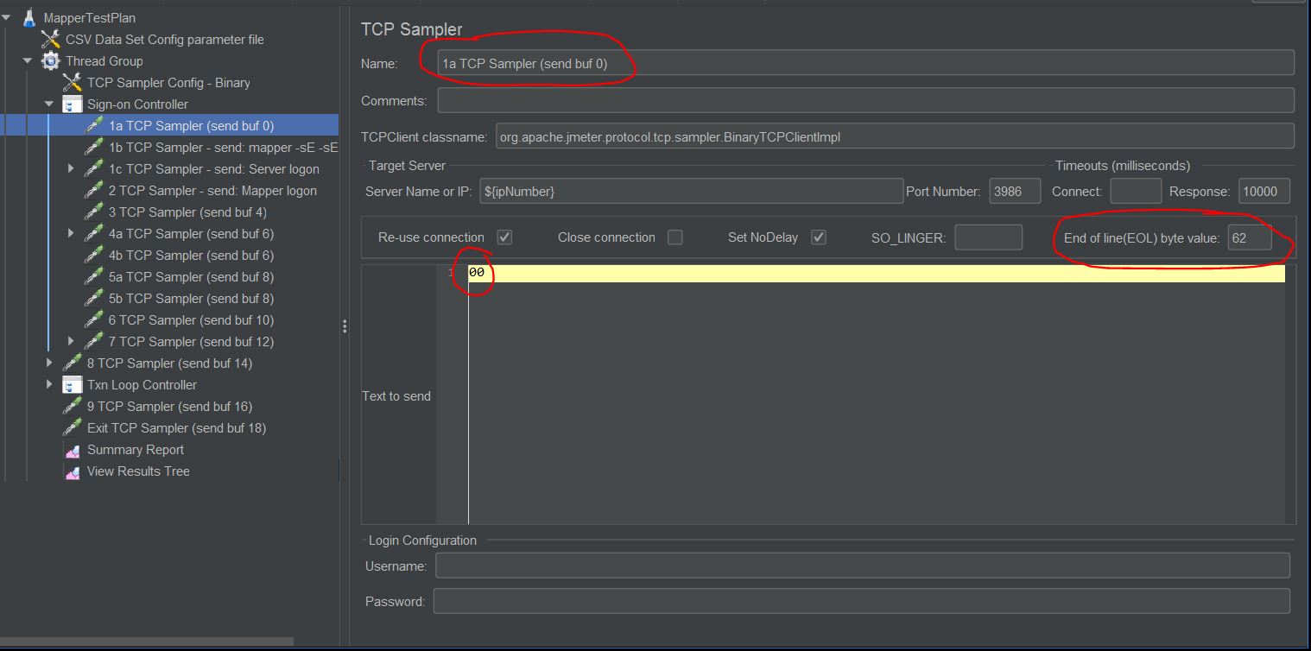Uncheck the Set NoDelay option
This screenshot has height=651, width=1311.
click(x=818, y=237)
